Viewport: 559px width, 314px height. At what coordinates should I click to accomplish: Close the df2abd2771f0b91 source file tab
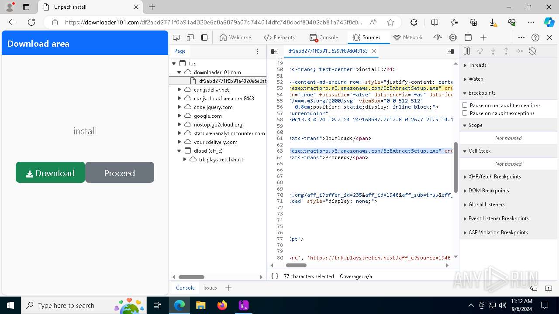[x=374, y=51]
